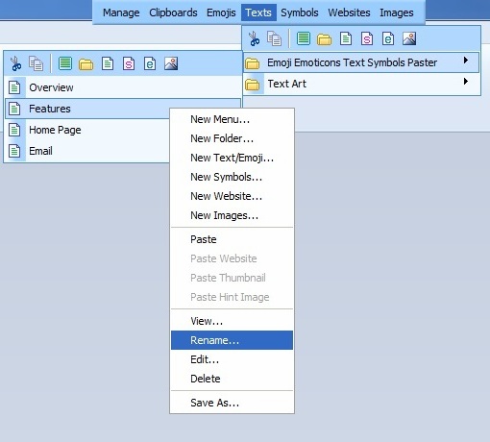
Task: Choose View... from context menu
Action: (232, 321)
